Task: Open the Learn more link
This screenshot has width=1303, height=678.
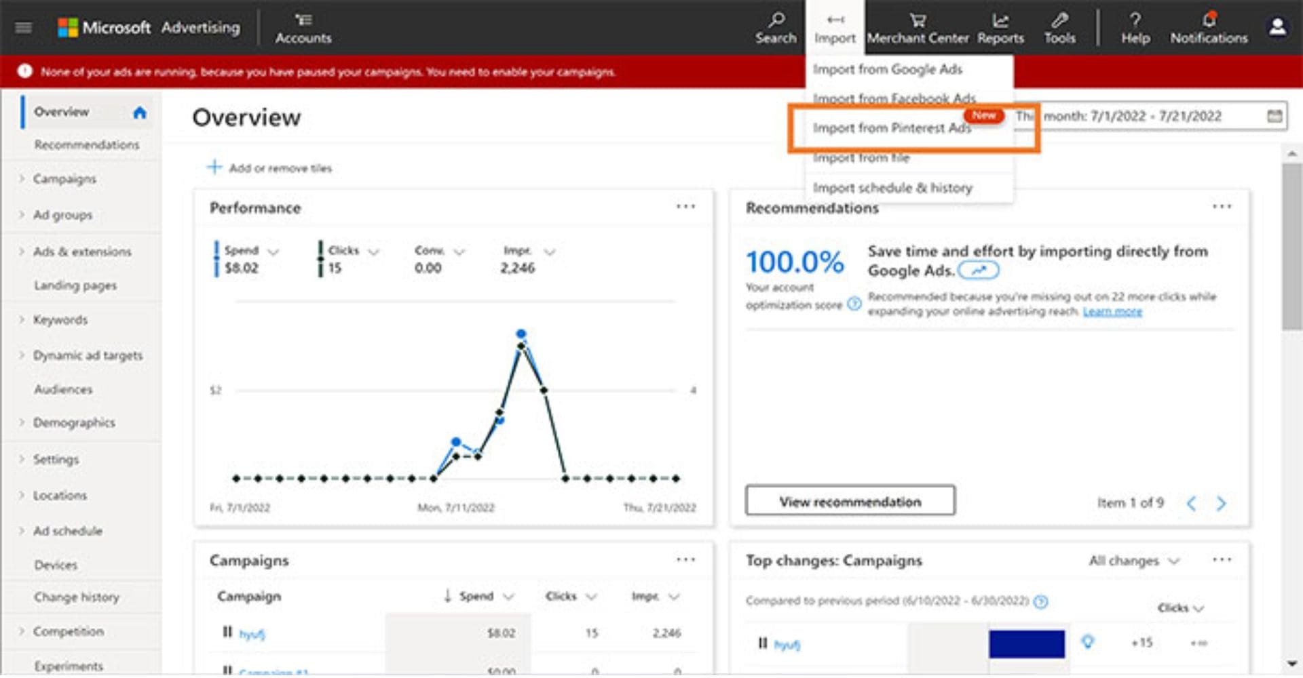Action: (1112, 311)
